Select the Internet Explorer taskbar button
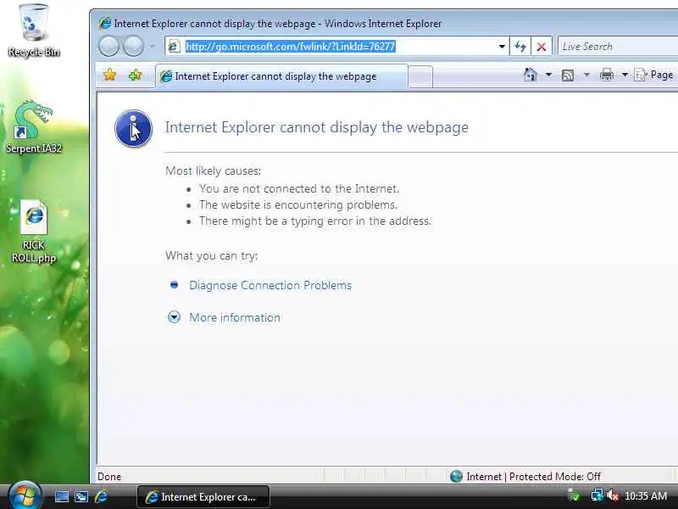 click(x=203, y=497)
